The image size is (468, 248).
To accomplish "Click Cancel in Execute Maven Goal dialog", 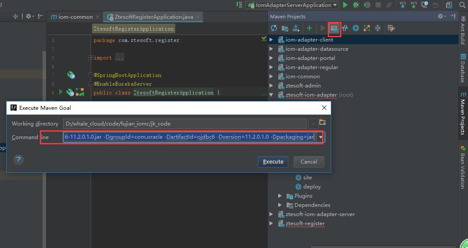I will click(x=308, y=162).
